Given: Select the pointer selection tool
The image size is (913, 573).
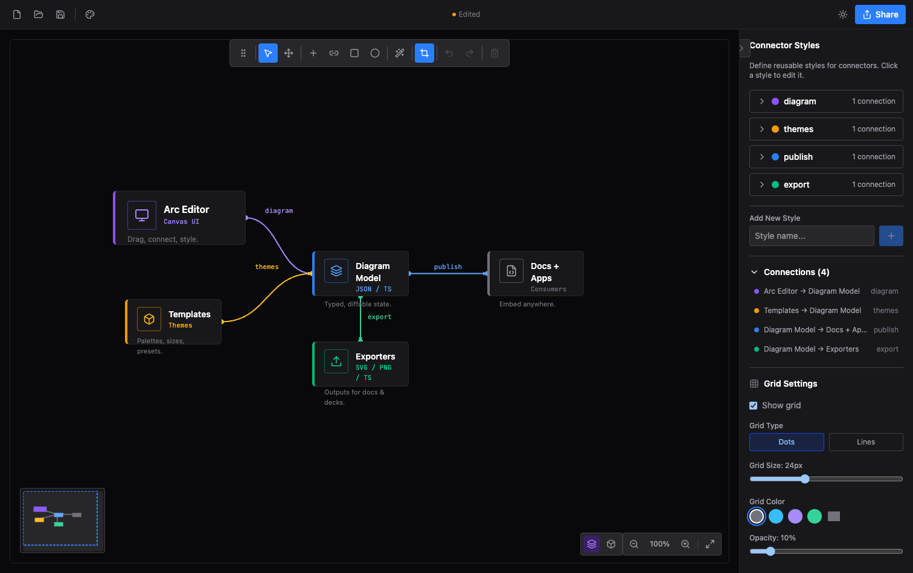Looking at the screenshot, I should pos(268,53).
